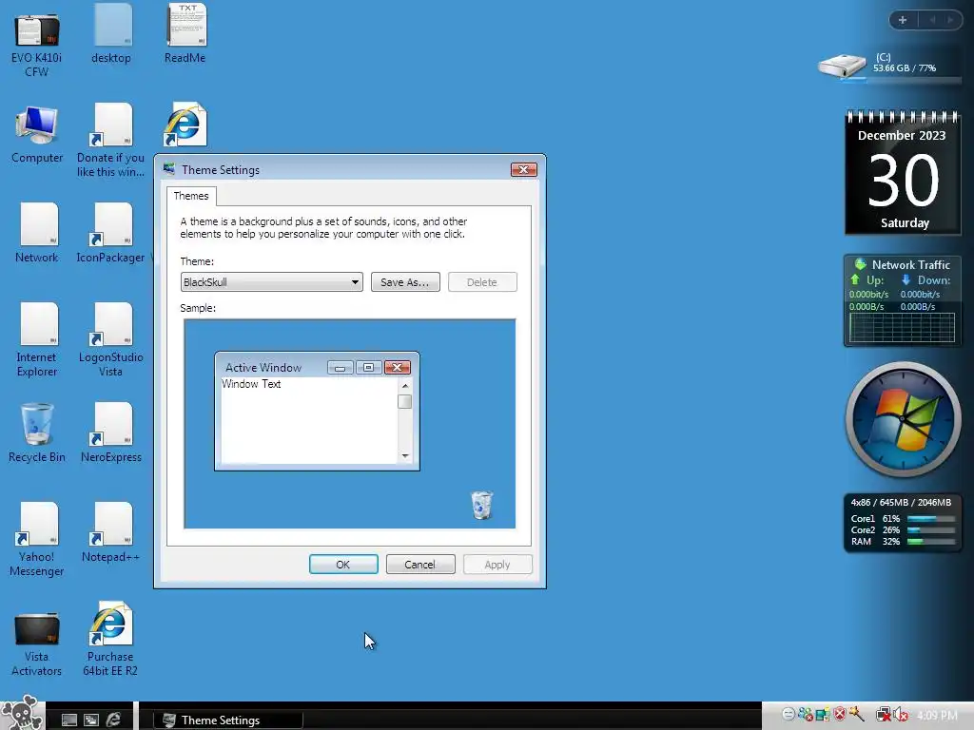Click the sleepy smiley face tray icon
Viewport: 974px width, 730px height.
pos(789,715)
